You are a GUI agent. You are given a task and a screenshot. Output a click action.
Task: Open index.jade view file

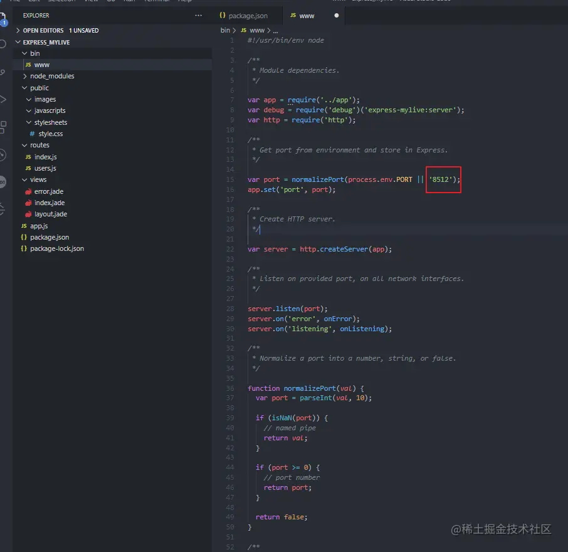click(x=112, y=203)
